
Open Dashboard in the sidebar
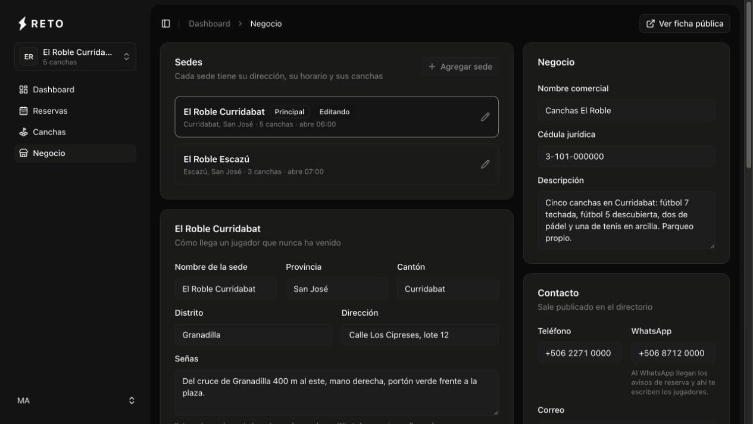[75, 90]
